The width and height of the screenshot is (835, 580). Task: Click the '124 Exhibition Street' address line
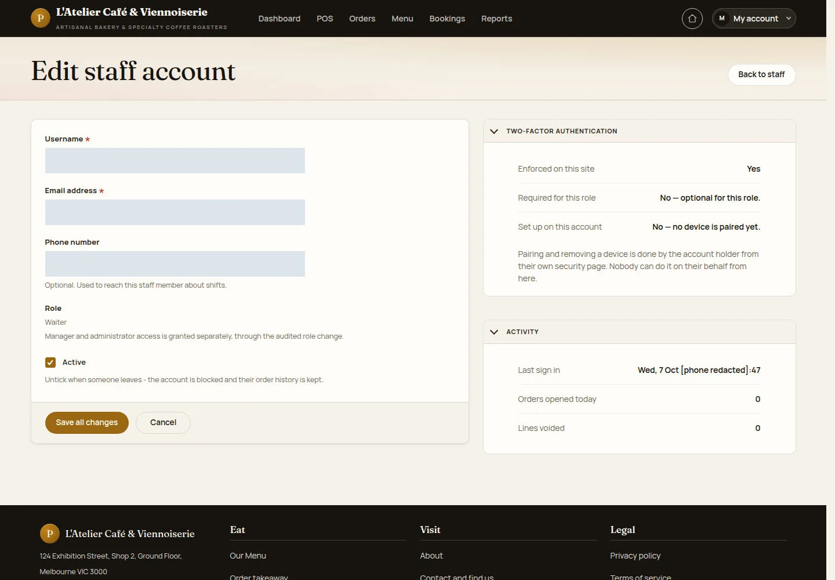pyautogui.click(x=111, y=556)
